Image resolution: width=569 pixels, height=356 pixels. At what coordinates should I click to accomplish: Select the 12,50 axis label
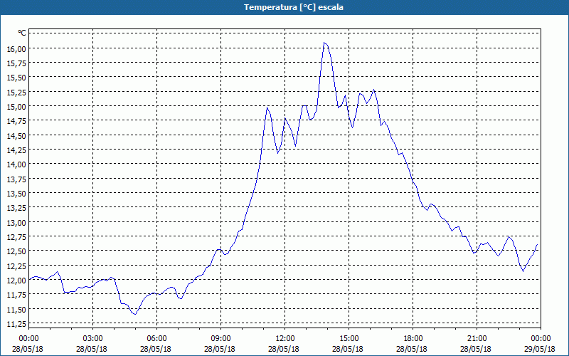[x=16, y=251]
